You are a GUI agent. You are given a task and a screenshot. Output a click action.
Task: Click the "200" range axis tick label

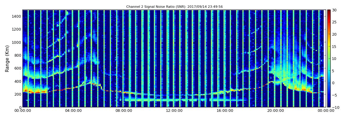18,94
